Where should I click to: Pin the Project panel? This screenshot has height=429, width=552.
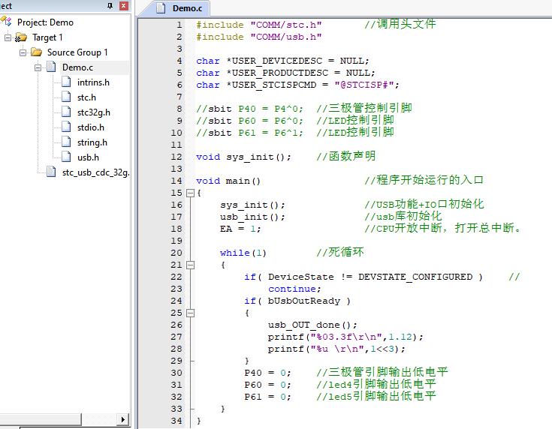pos(110,6)
